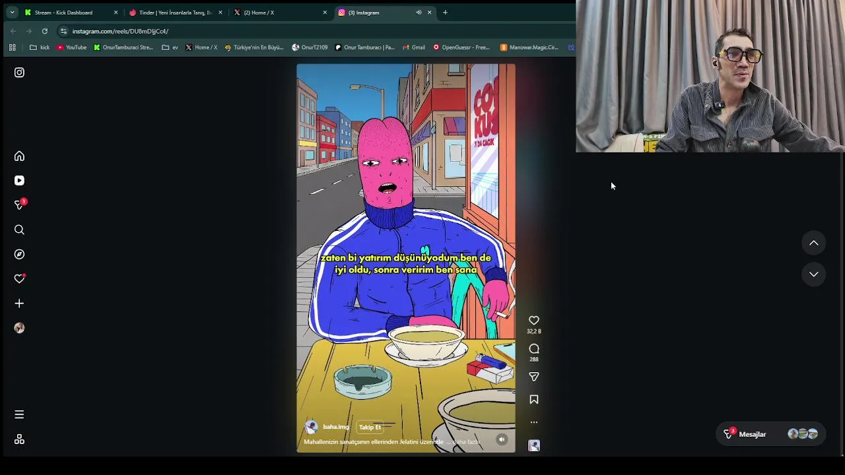Close the Tinder tab
Image resolution: width=845 pixels, height=475 pixels.
tap(220, 13)
